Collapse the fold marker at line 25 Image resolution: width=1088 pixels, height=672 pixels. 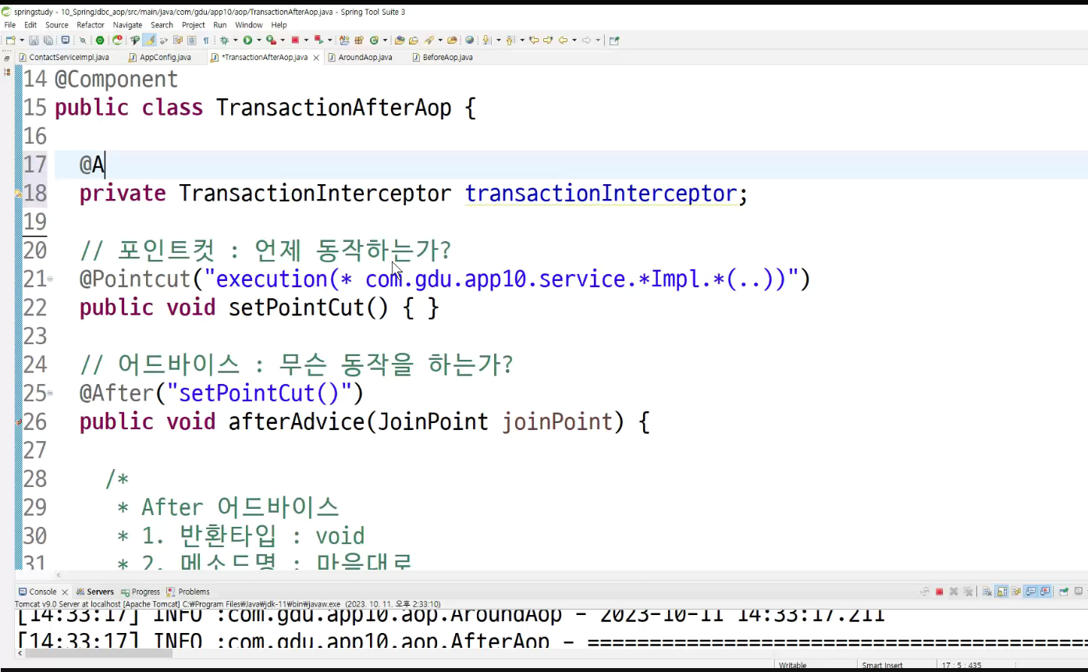coord(50,393)
